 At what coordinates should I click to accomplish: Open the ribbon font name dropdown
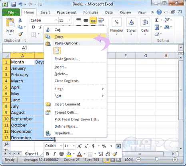[x=56, y=20]
